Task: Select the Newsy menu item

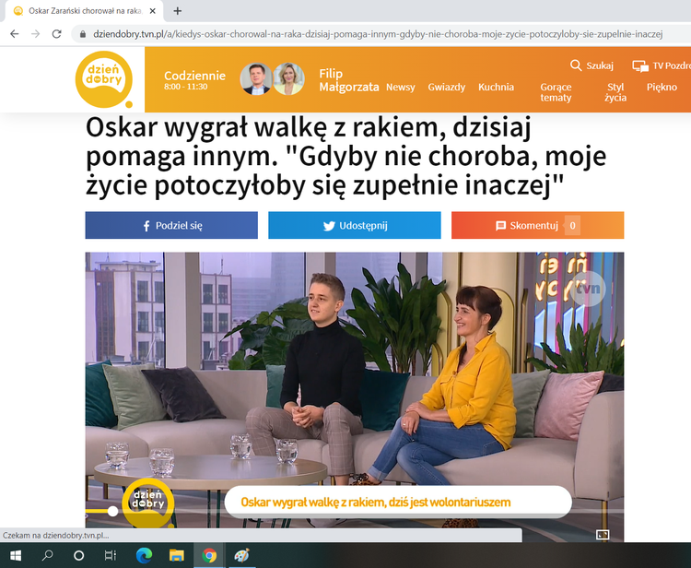Action: (401, 87)
